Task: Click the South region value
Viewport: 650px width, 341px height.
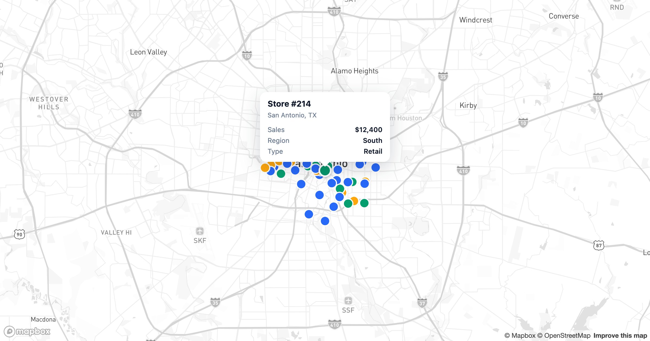Action: [x=373, y=140]
